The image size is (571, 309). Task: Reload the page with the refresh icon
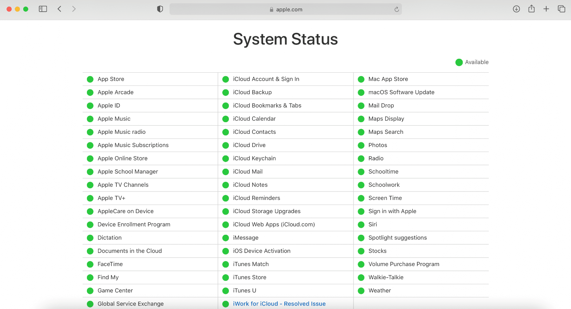point(396,9)
